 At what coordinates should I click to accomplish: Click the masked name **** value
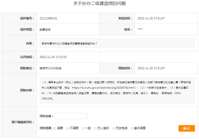click(140, 29)
